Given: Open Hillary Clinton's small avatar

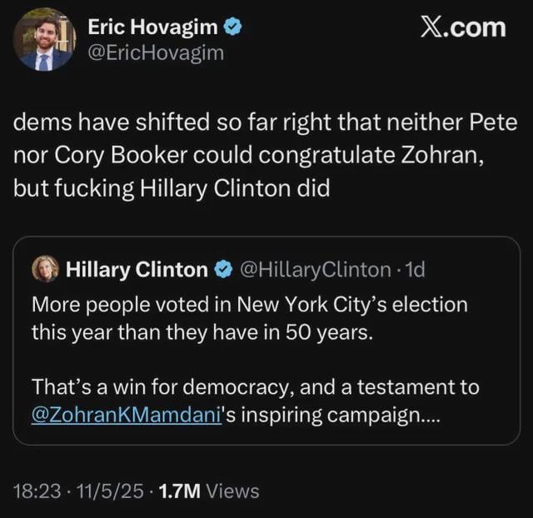Looking at the screenshot, I should 44,269.
